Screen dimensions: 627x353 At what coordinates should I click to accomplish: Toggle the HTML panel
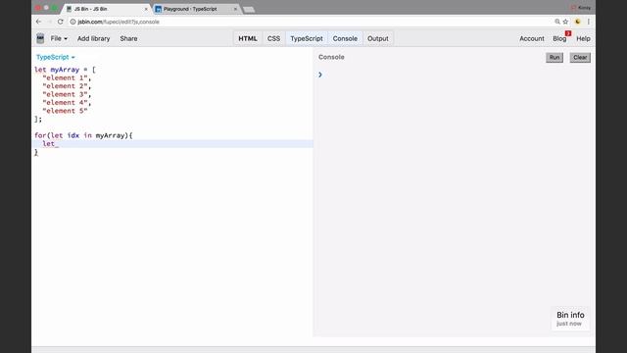coord(248,38)
